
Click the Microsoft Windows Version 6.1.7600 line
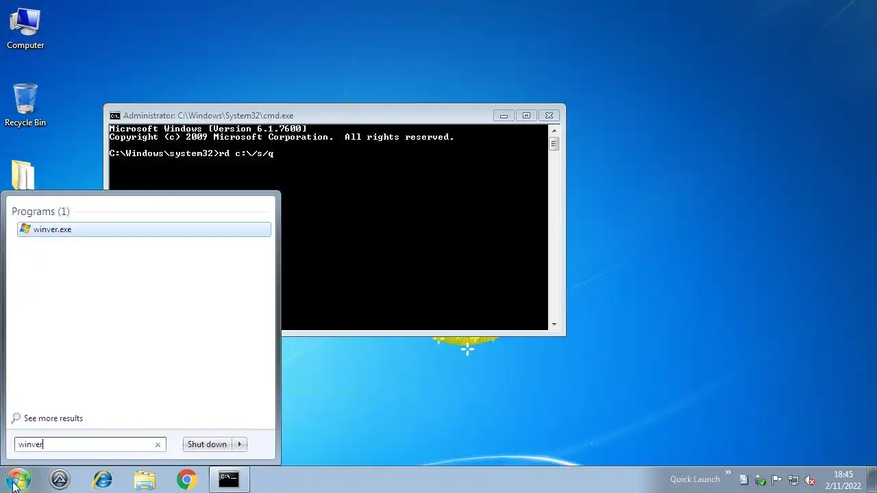pyautogui.click(x=208, y=129)
